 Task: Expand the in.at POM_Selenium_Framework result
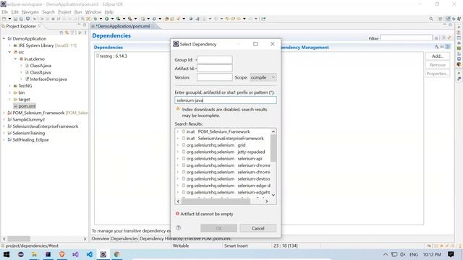[178, 131]
